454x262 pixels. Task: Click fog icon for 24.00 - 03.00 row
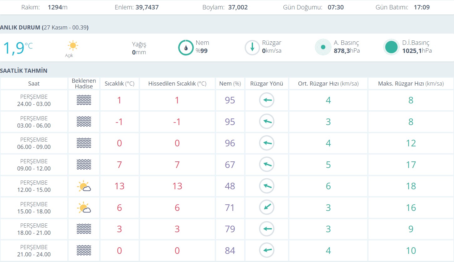click(x=84, y=100)
